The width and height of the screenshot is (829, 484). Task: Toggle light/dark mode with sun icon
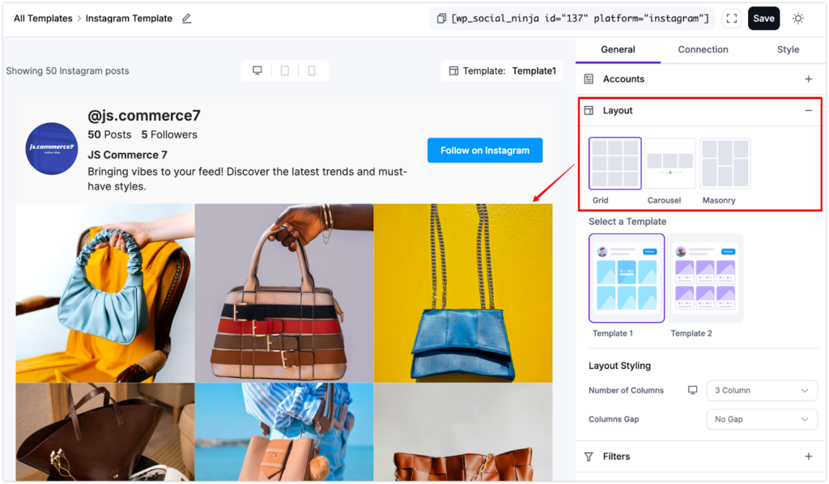[798, 18]
